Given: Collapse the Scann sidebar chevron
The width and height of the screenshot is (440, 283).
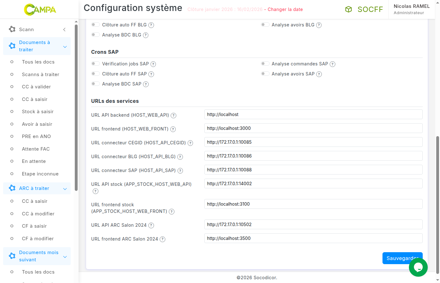Looking at the screenshot, I should tap(64, 30).
